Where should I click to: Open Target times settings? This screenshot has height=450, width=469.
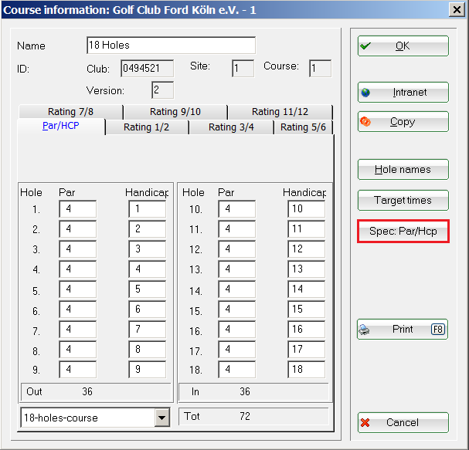(x=403, y=200)
